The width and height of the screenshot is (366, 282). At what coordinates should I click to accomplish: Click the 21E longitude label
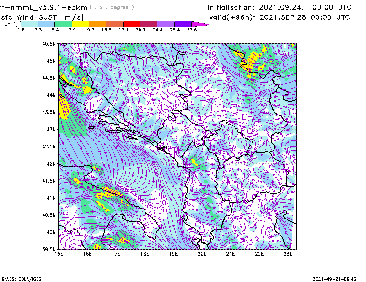tap(231, 254)
